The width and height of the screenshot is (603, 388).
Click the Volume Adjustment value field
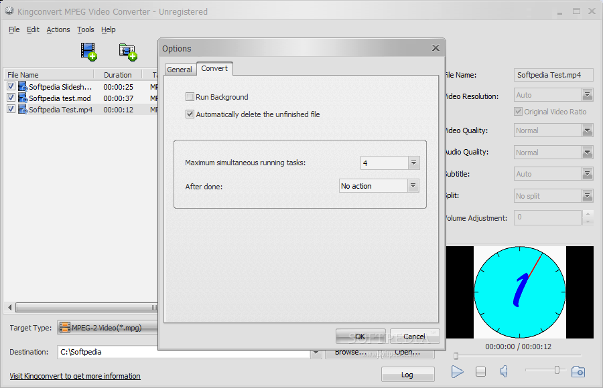[547, 217]
